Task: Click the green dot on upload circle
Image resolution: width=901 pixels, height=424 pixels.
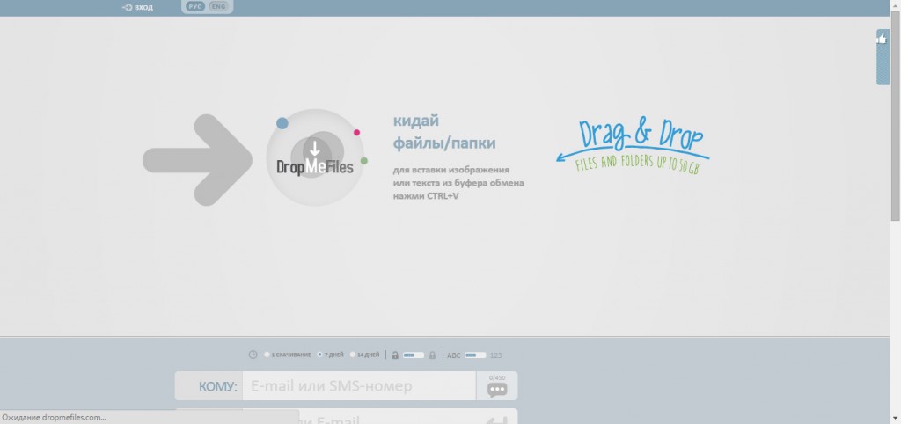Action: click(363, 161)
